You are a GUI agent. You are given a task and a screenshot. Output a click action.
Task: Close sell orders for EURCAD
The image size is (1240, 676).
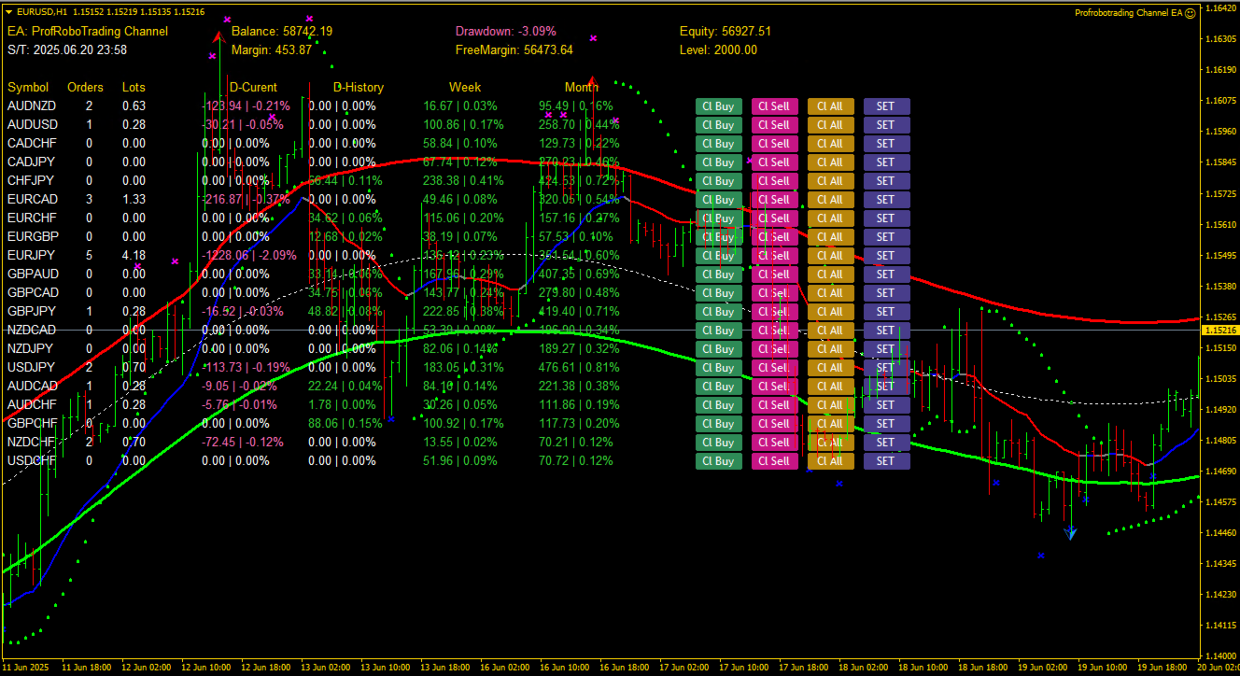coord(774,200)
